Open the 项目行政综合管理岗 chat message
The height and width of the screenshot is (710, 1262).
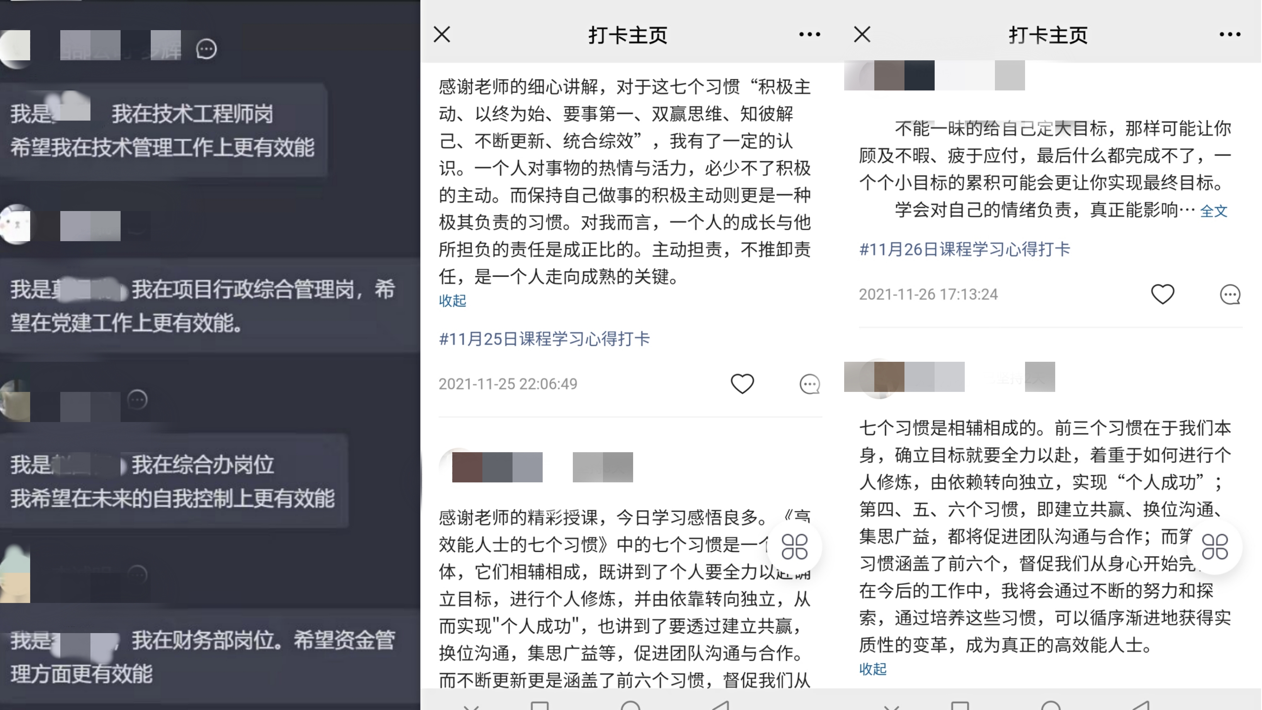point(209,306)
